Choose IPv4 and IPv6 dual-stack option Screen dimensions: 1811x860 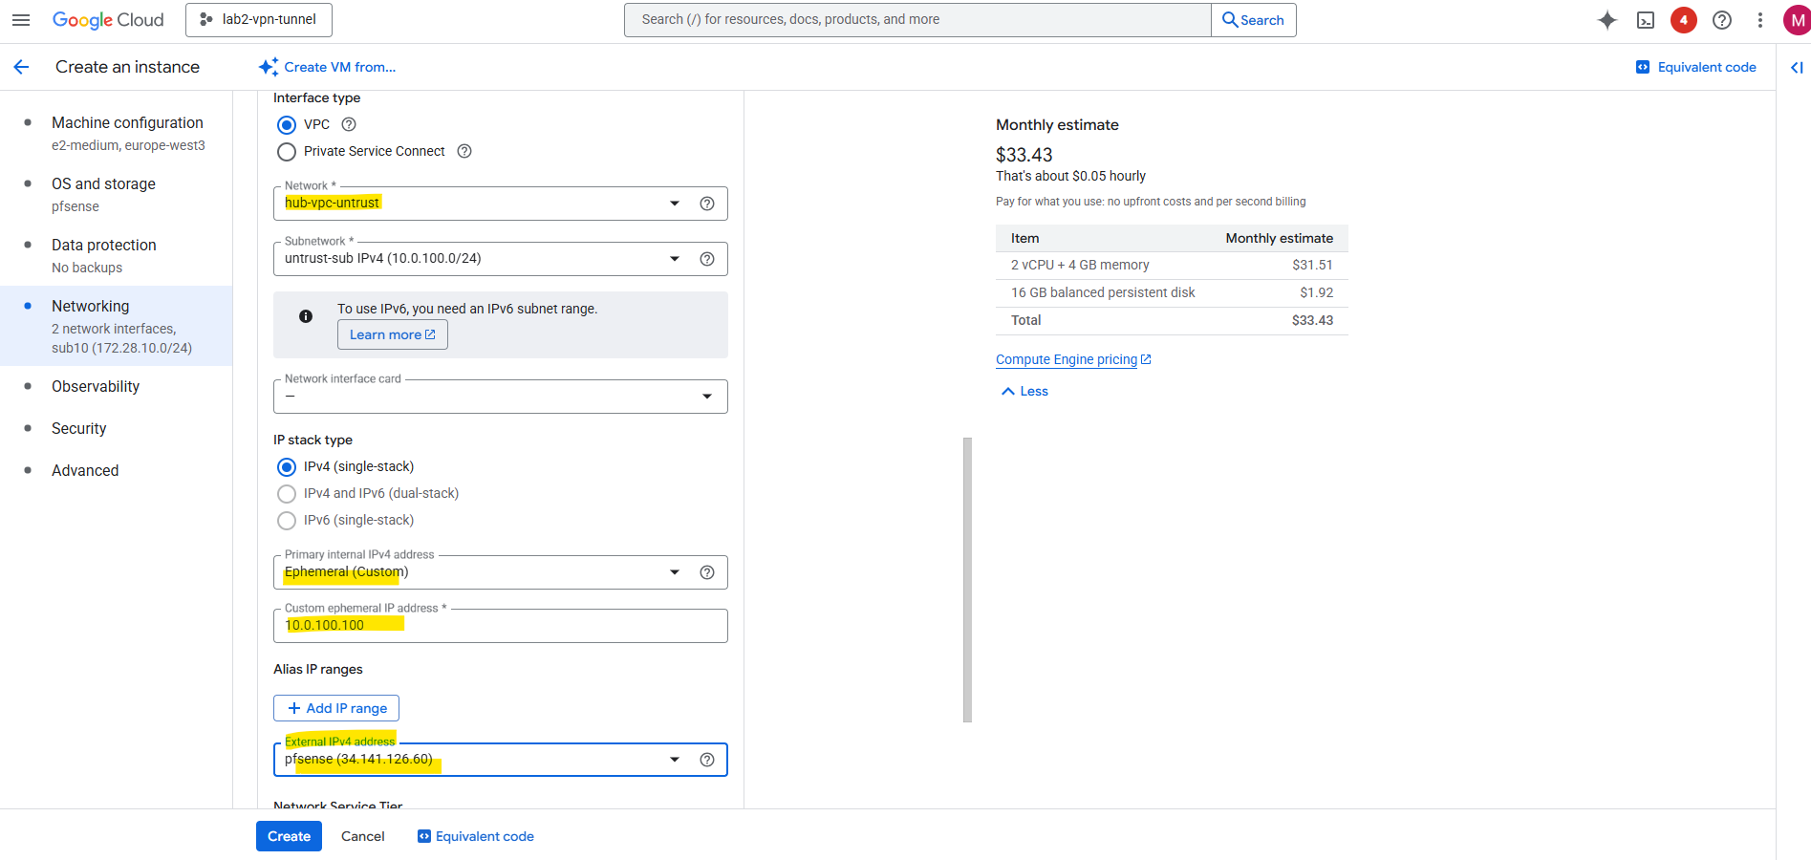click(287, 494)
